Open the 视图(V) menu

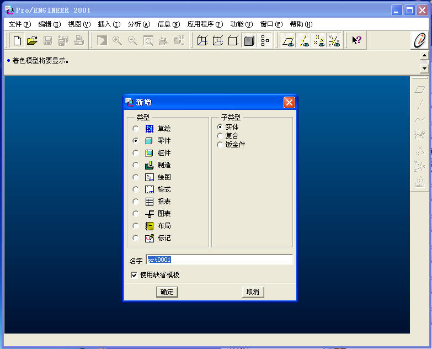point(79,24)
